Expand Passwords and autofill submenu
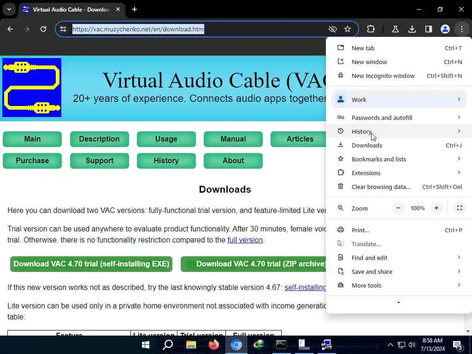This screenshot has height=354, width=472. coord(399,118)
